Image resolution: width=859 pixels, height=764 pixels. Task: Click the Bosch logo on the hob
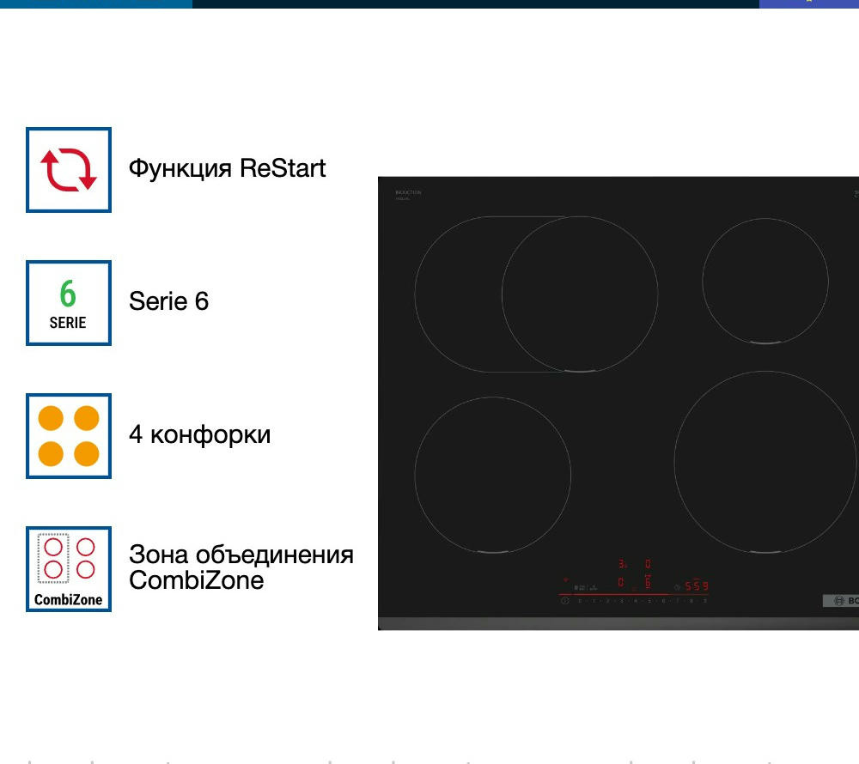click(x=840, y=601)
